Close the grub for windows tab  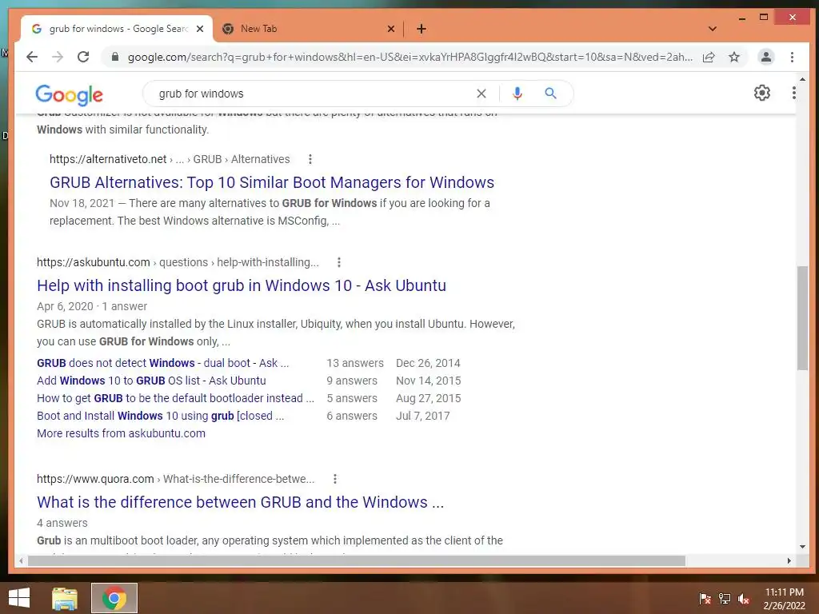tap(199, 29)
